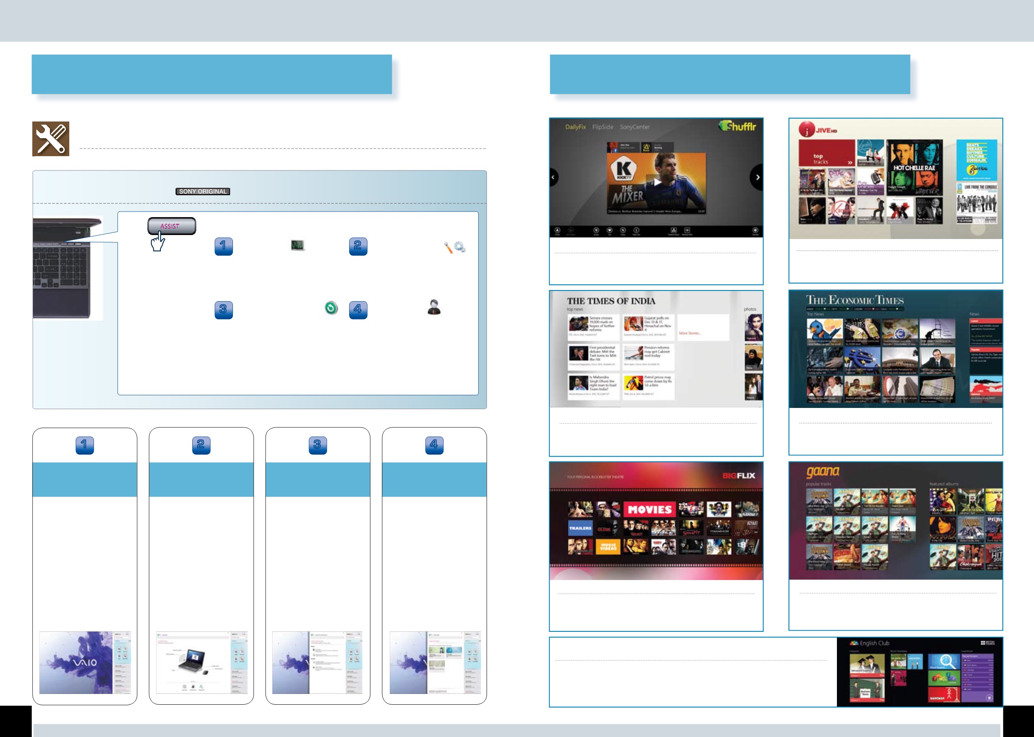This screenshot has height=737, width=1034.
Task: Select the 13B movie poster in BigFlix
Action: pos(747,547)
